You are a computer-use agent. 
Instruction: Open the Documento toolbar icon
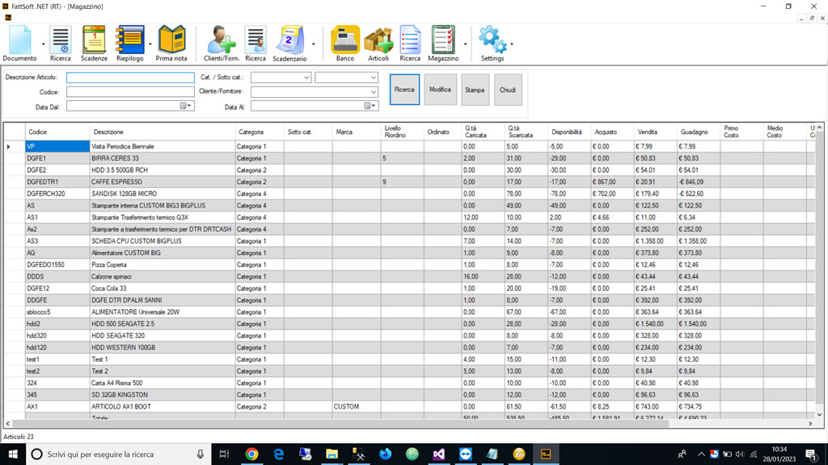[x=20, y=44]
